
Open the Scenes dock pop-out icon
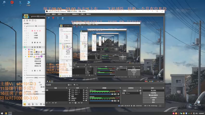click(67, 88)
